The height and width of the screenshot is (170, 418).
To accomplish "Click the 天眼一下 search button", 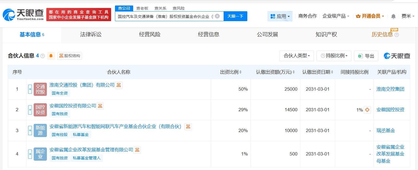I will (x=235, y=16).
